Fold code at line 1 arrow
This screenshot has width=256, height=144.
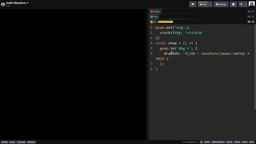tap(154, 28)
